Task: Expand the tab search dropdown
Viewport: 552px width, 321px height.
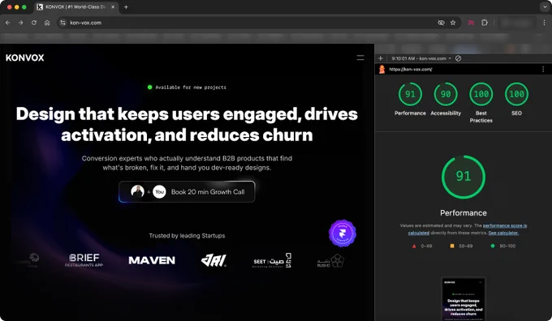Action: coord(545,6)
